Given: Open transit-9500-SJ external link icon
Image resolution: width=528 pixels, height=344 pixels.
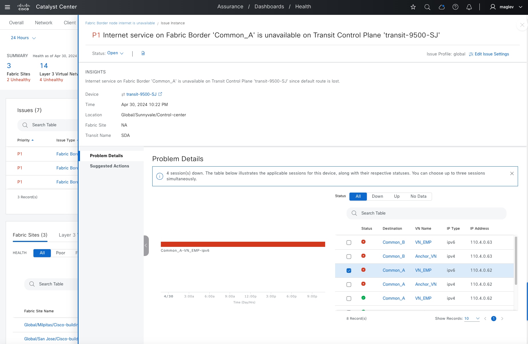Looking at the screenshot, I should [x=160, y=94].
